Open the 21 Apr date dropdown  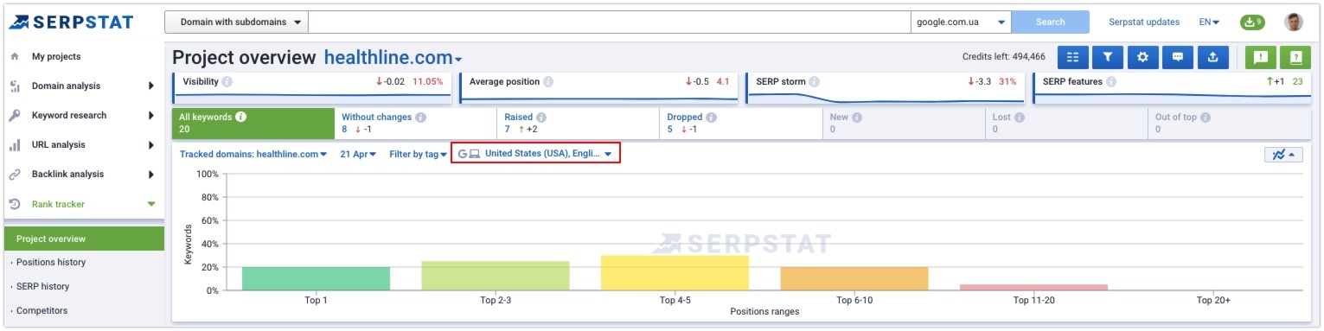(x=359, y=155)
